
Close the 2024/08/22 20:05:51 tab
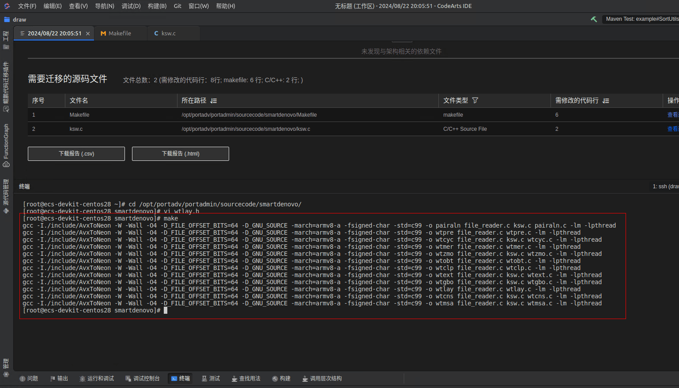click(x=88, y=34)
